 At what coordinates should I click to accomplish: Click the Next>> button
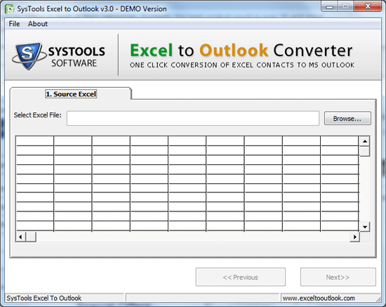[338, 277]
